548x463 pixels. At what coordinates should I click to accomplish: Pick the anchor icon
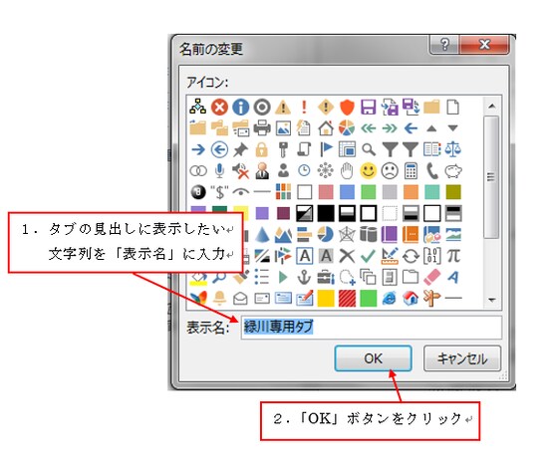(x=305, y=277)
